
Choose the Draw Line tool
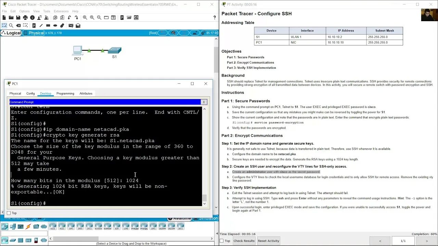coord(41,25)
